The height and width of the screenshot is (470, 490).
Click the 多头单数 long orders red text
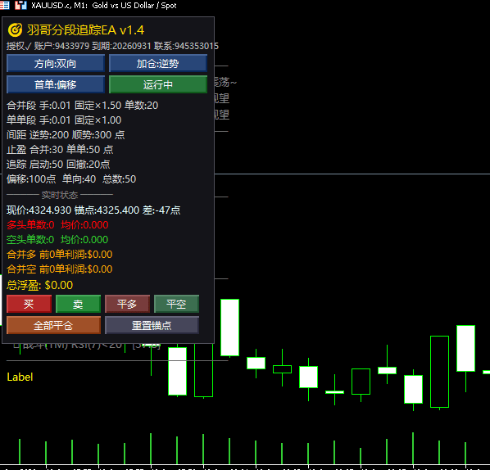pos(30,225)
